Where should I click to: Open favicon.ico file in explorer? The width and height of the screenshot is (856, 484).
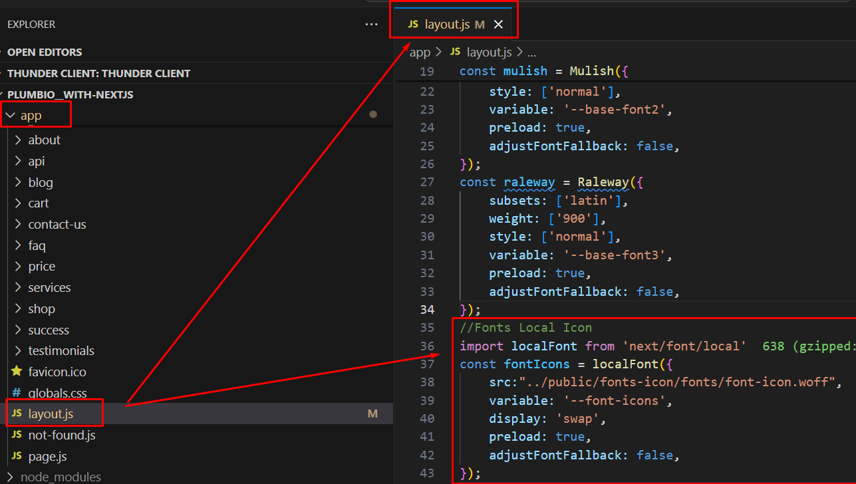[57, 372]
